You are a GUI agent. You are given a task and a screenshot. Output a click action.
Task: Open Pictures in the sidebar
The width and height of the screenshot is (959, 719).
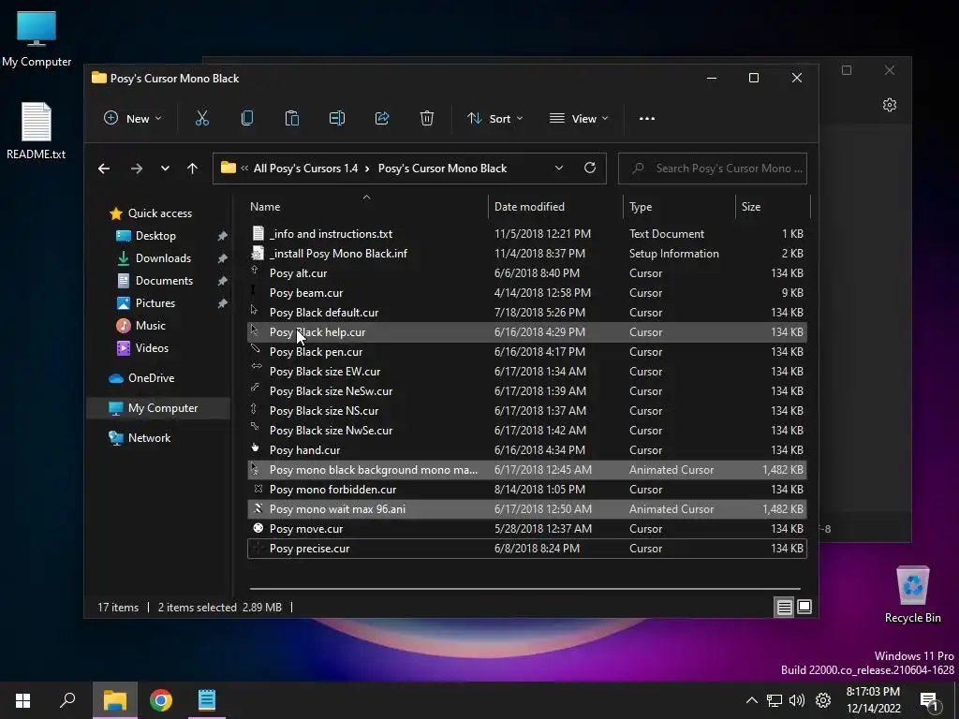click(x=155, y=303)
